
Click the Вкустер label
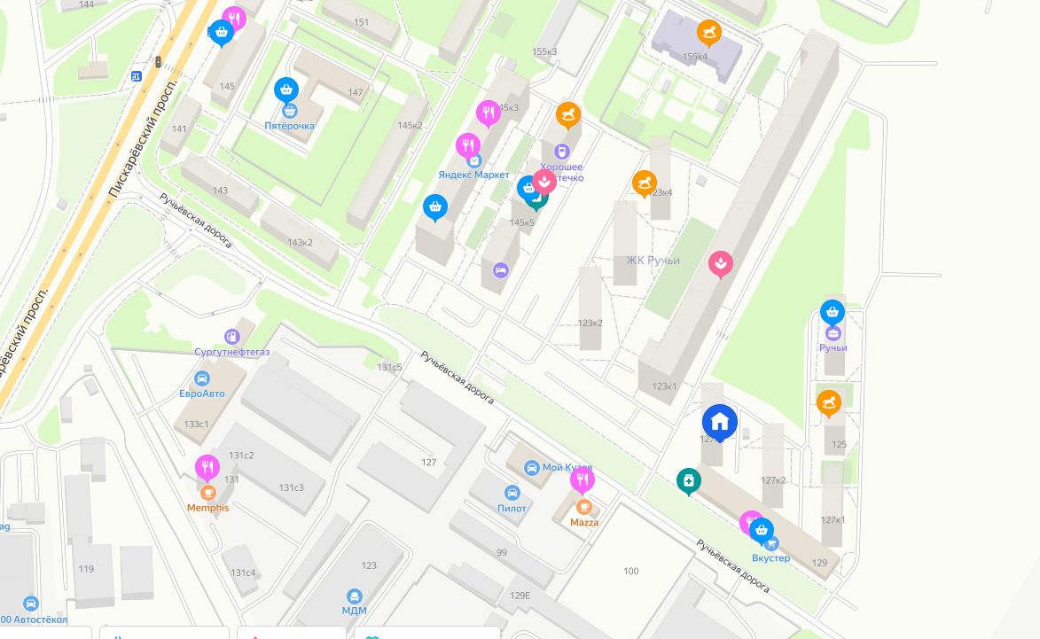point(770,558)
